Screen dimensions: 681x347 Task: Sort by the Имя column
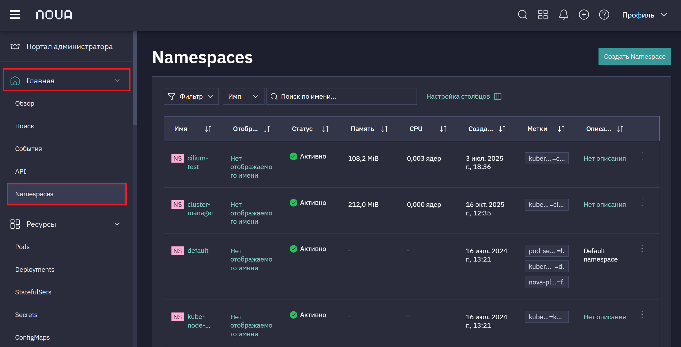pyautogui.click(x=208, y=129)
